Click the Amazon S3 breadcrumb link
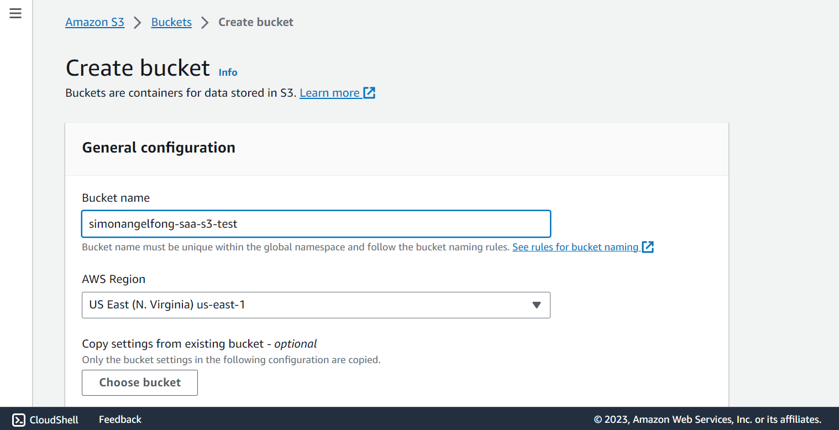Viewport: 839px width, 430px height. 95,22
